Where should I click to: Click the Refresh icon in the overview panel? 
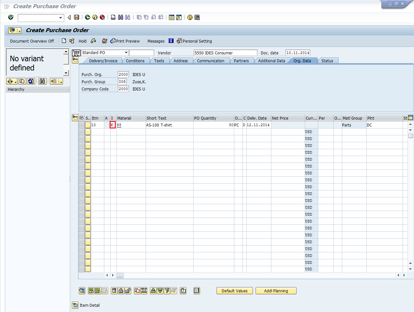click(x=31, y=81)
